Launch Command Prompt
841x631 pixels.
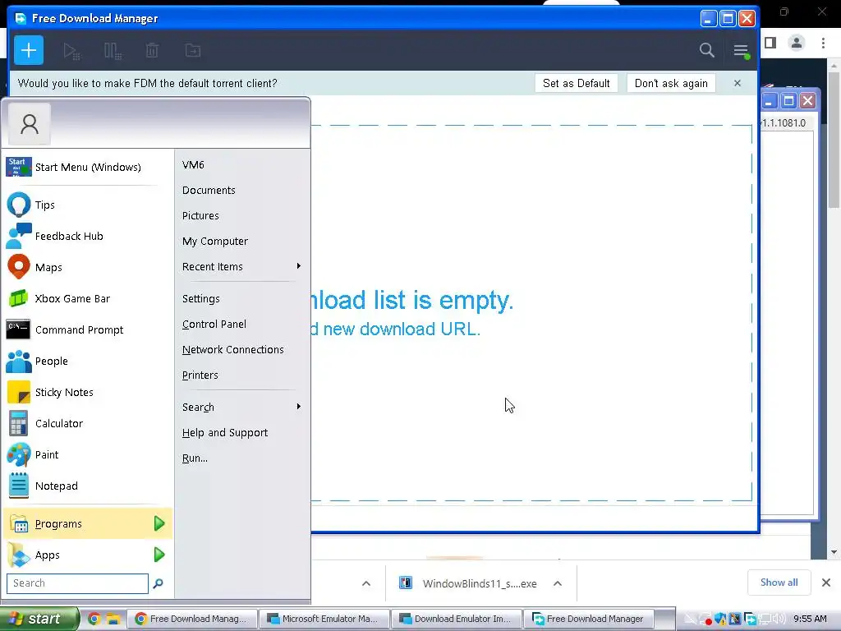click(88, 329)
